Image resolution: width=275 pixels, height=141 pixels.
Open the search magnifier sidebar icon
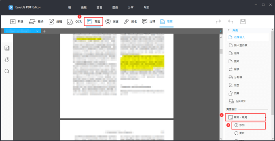point(7,71)
